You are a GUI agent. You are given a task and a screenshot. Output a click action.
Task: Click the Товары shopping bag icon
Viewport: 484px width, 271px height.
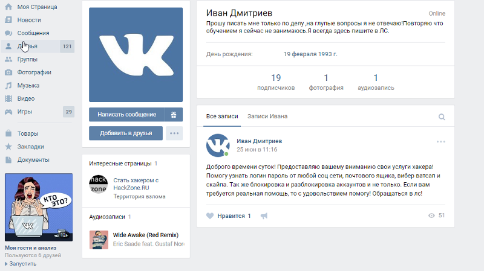point(8,133)
